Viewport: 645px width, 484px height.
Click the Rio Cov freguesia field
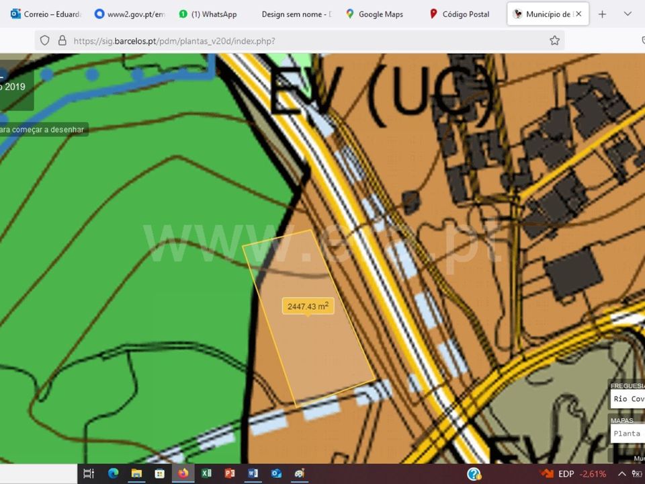click(x=628, y=399)
